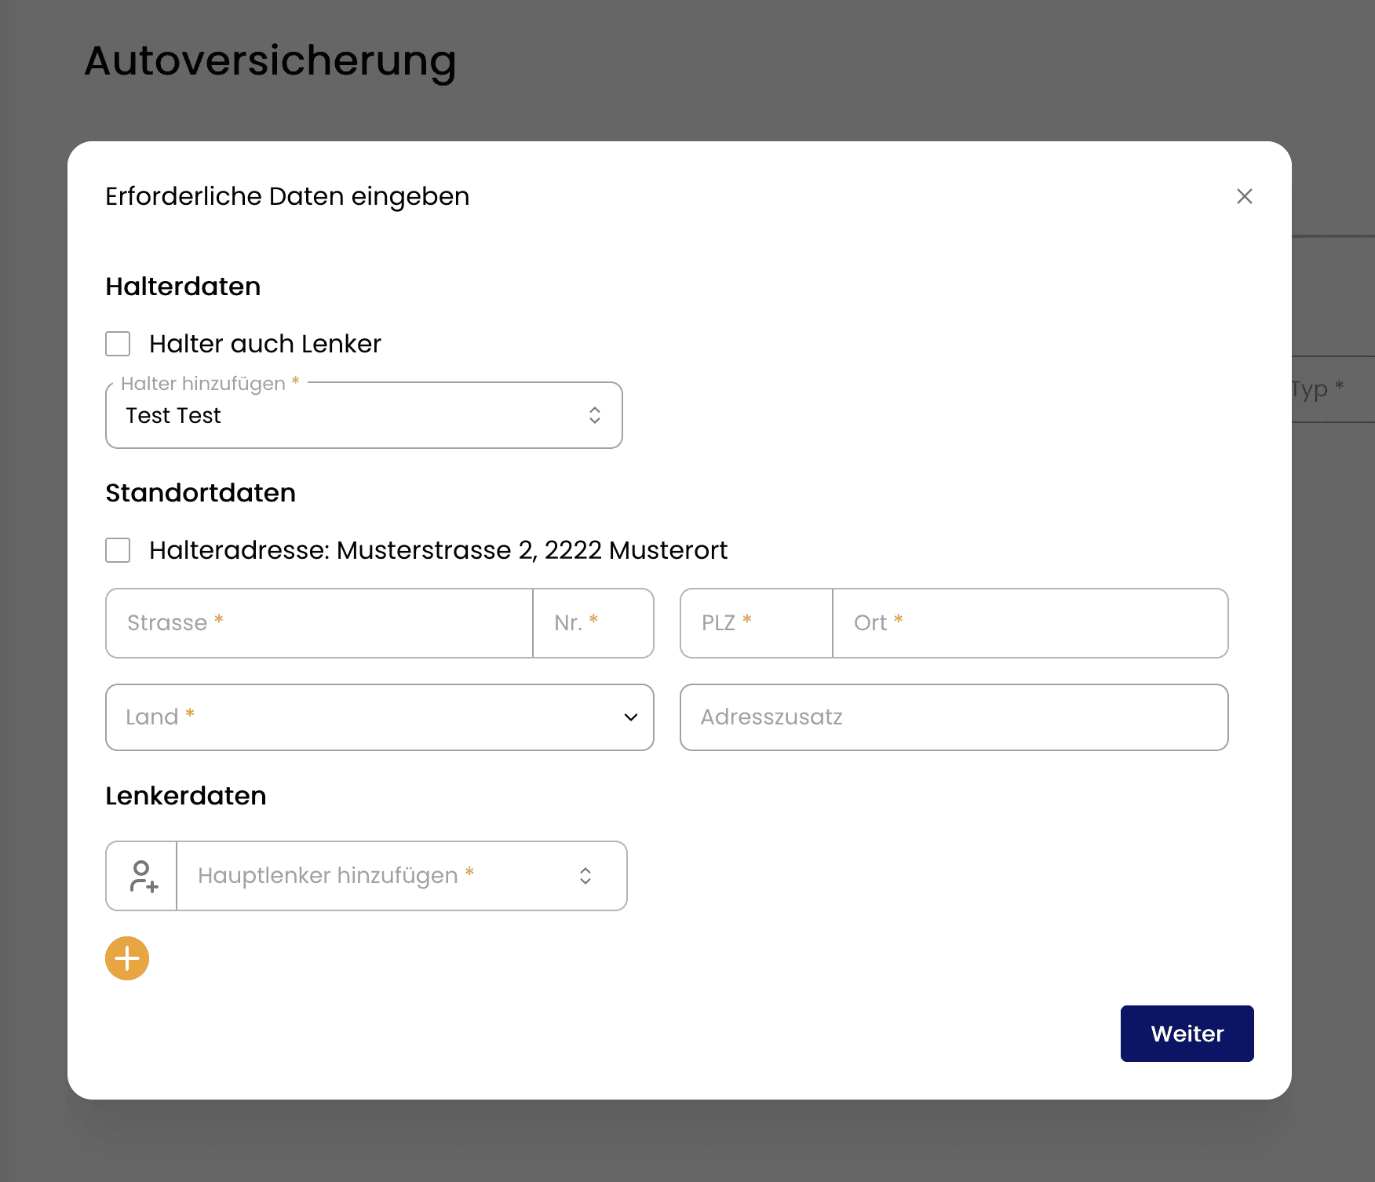
Task: Click the Musterstrasse 2, 2222 Musterort text
Action: (x=532, y=550)
